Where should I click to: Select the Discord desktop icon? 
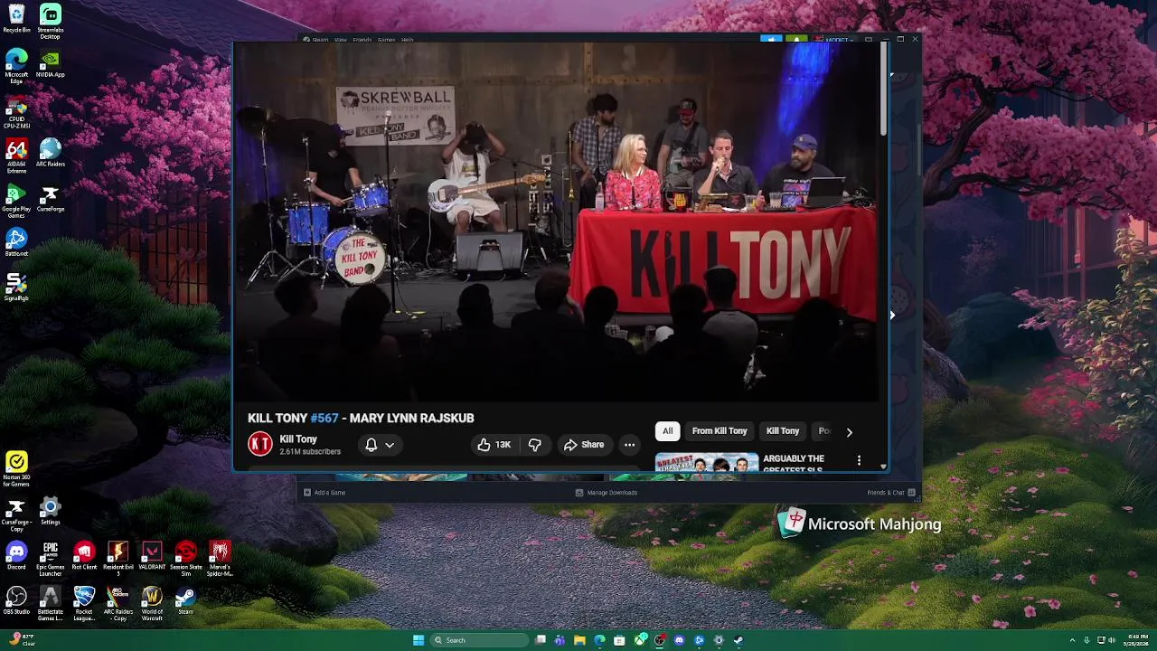pos(16,555)
